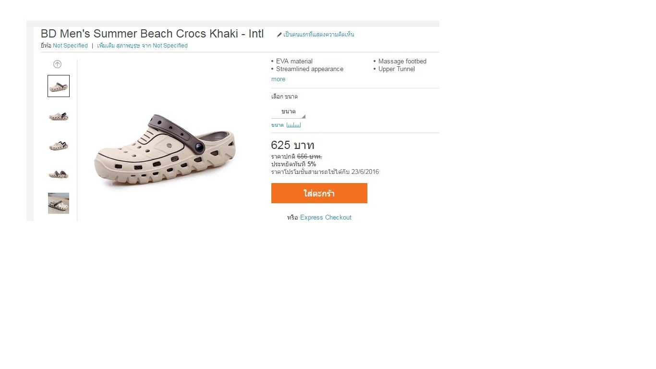
Task: Show the second shoe thumbnail image
Action: tap(59, 116)
